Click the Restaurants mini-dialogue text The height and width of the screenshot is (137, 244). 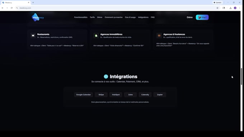pyautogui.click(x=57, y=46)
